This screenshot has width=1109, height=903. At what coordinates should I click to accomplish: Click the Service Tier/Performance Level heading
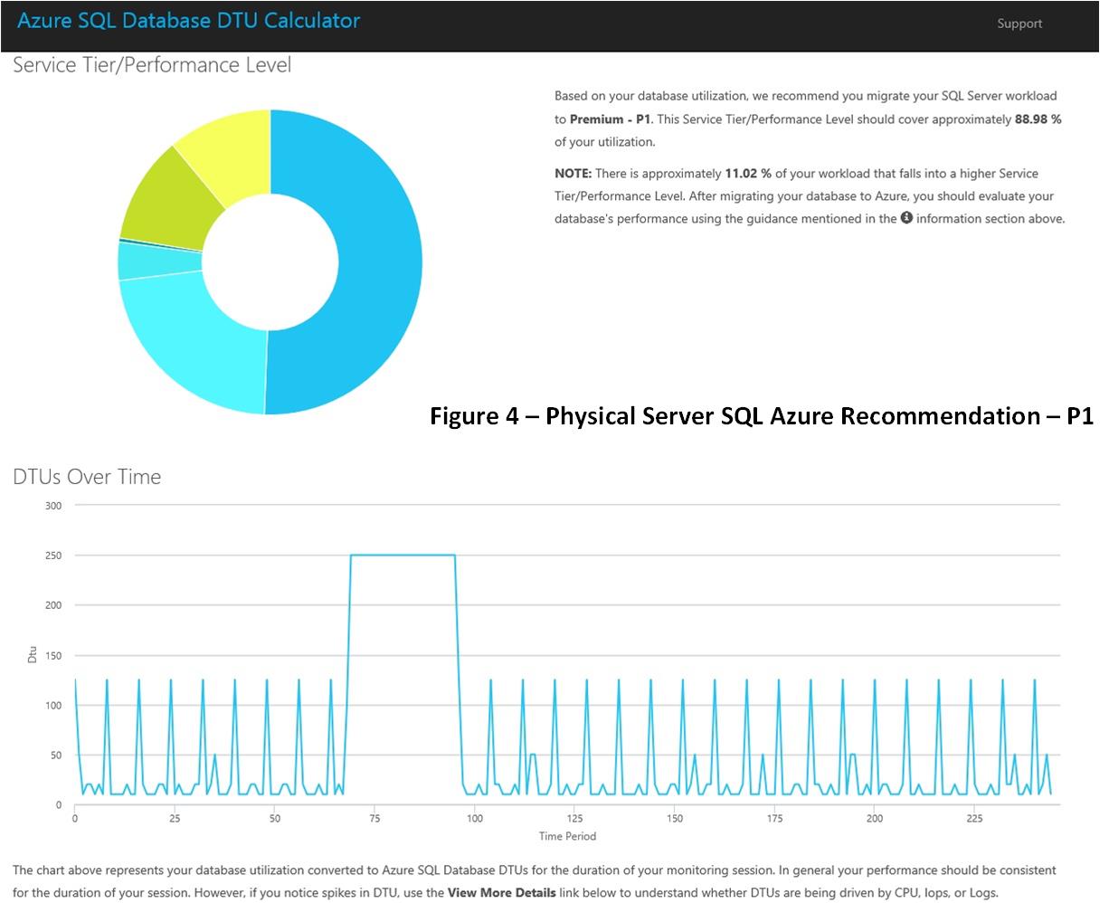click(152, 65)
